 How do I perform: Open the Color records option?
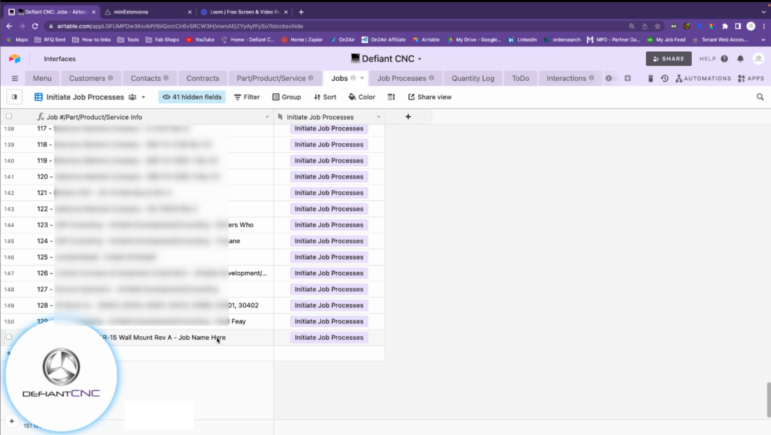(362, 97)
